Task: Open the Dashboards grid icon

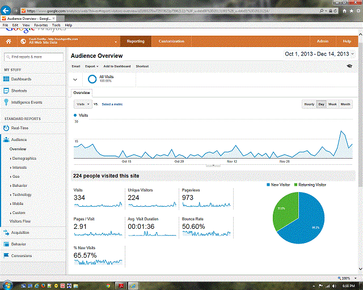Action: click(x=6, y=79)
